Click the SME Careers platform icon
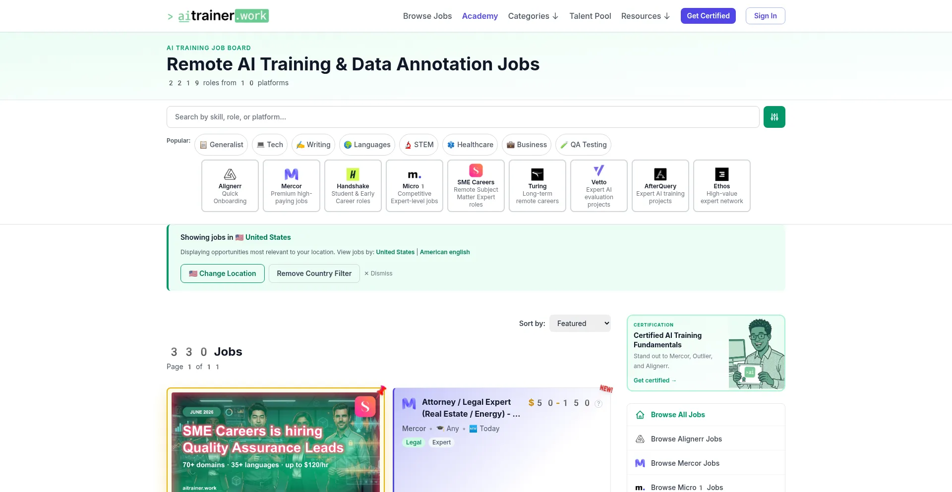The height and width of the screenshot is (492, 952). click(x=476, y=170)
